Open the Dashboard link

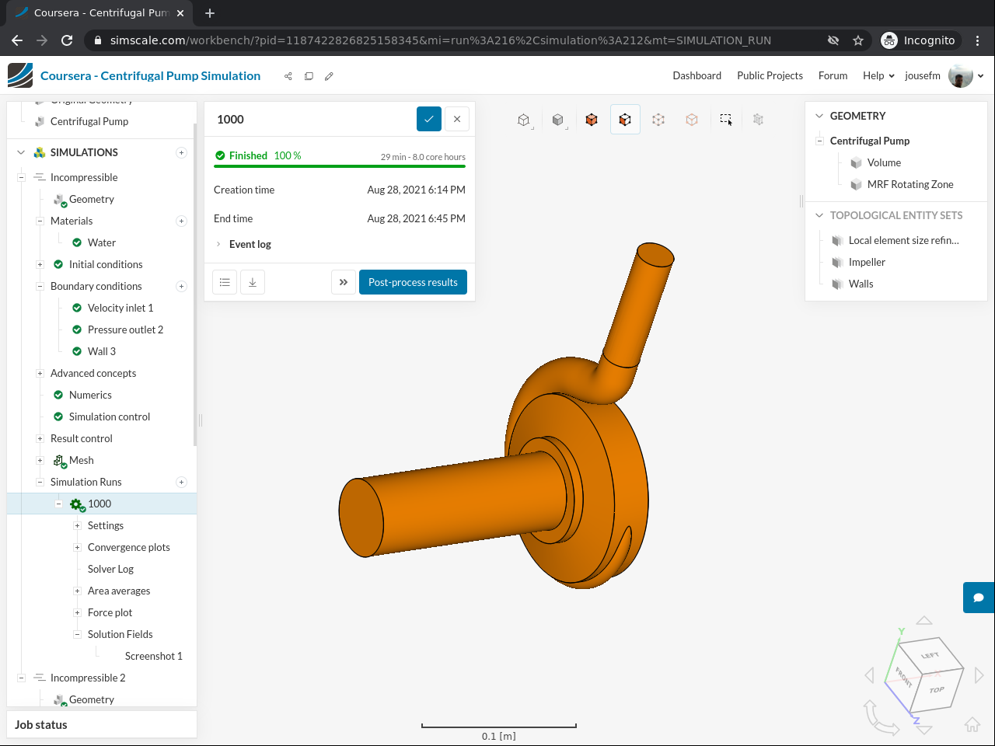pos(696,75)
